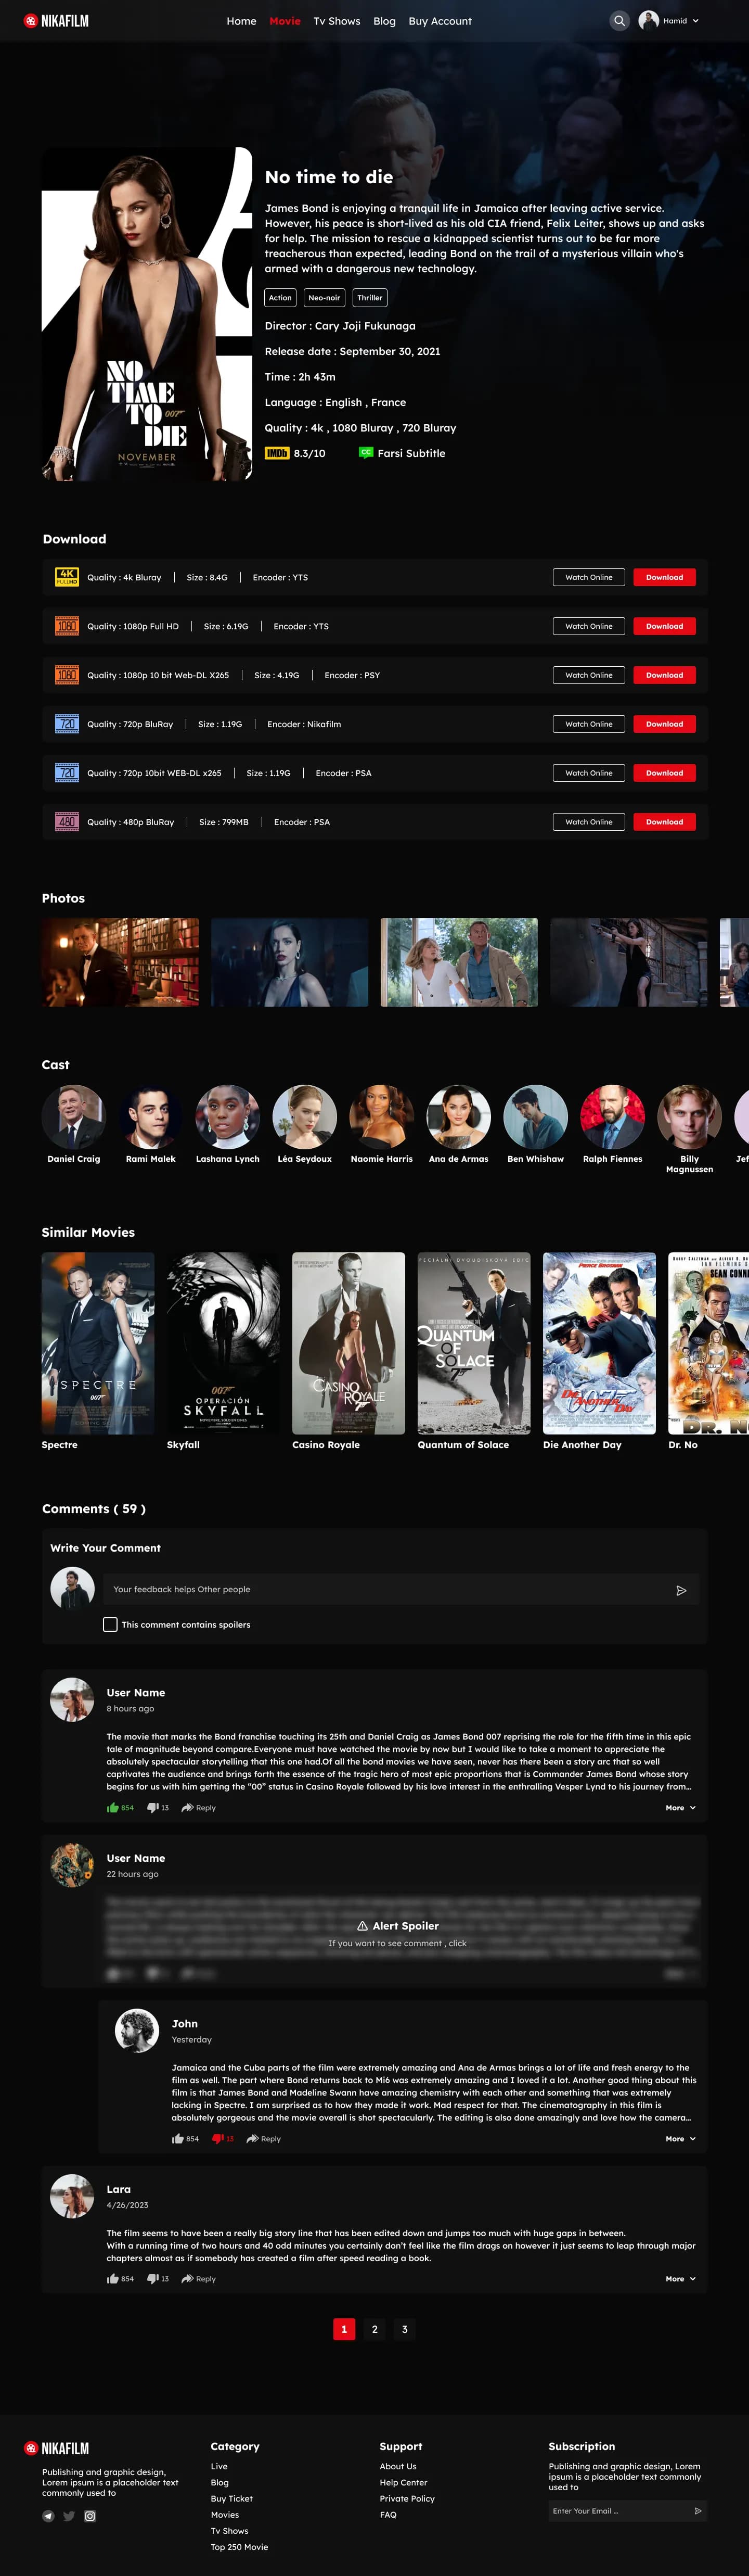
Task: Select the Action genre tag
Action: pos(281,297)
